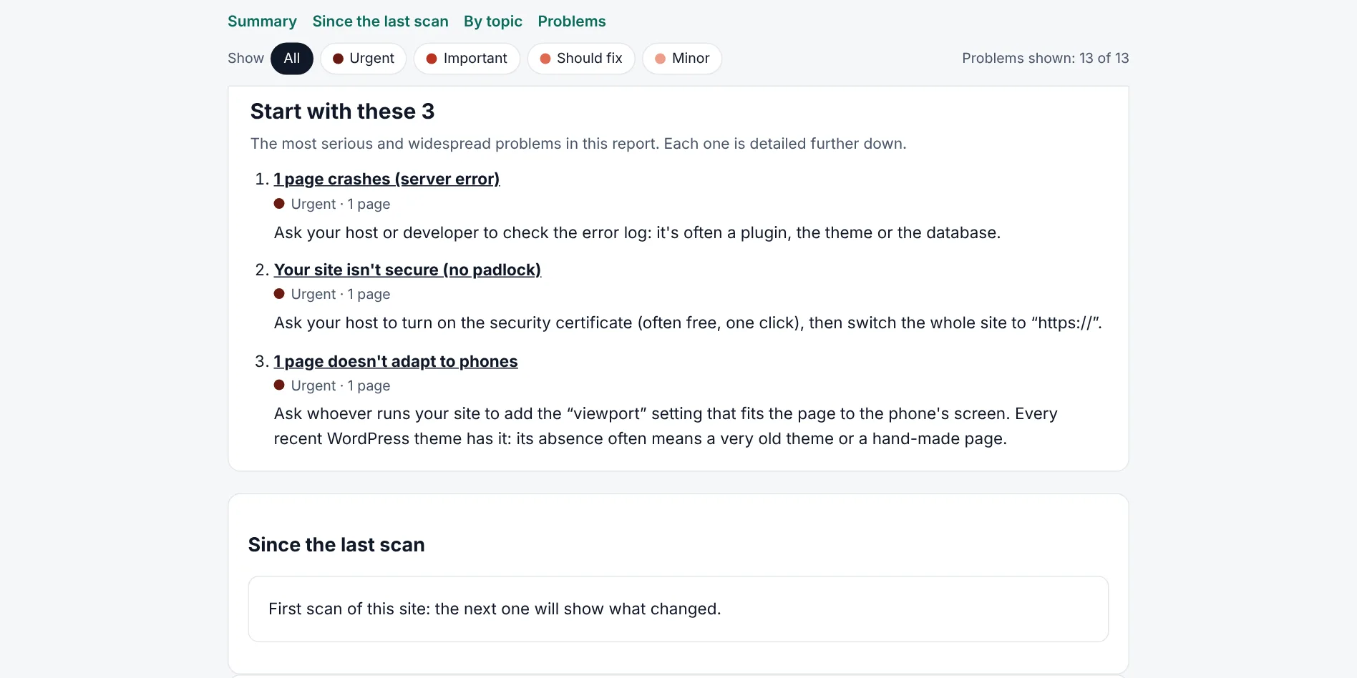Viewport: 1357px width, 678px height.
Task: Click the First scan of this site message
Action: coord(678,609)
